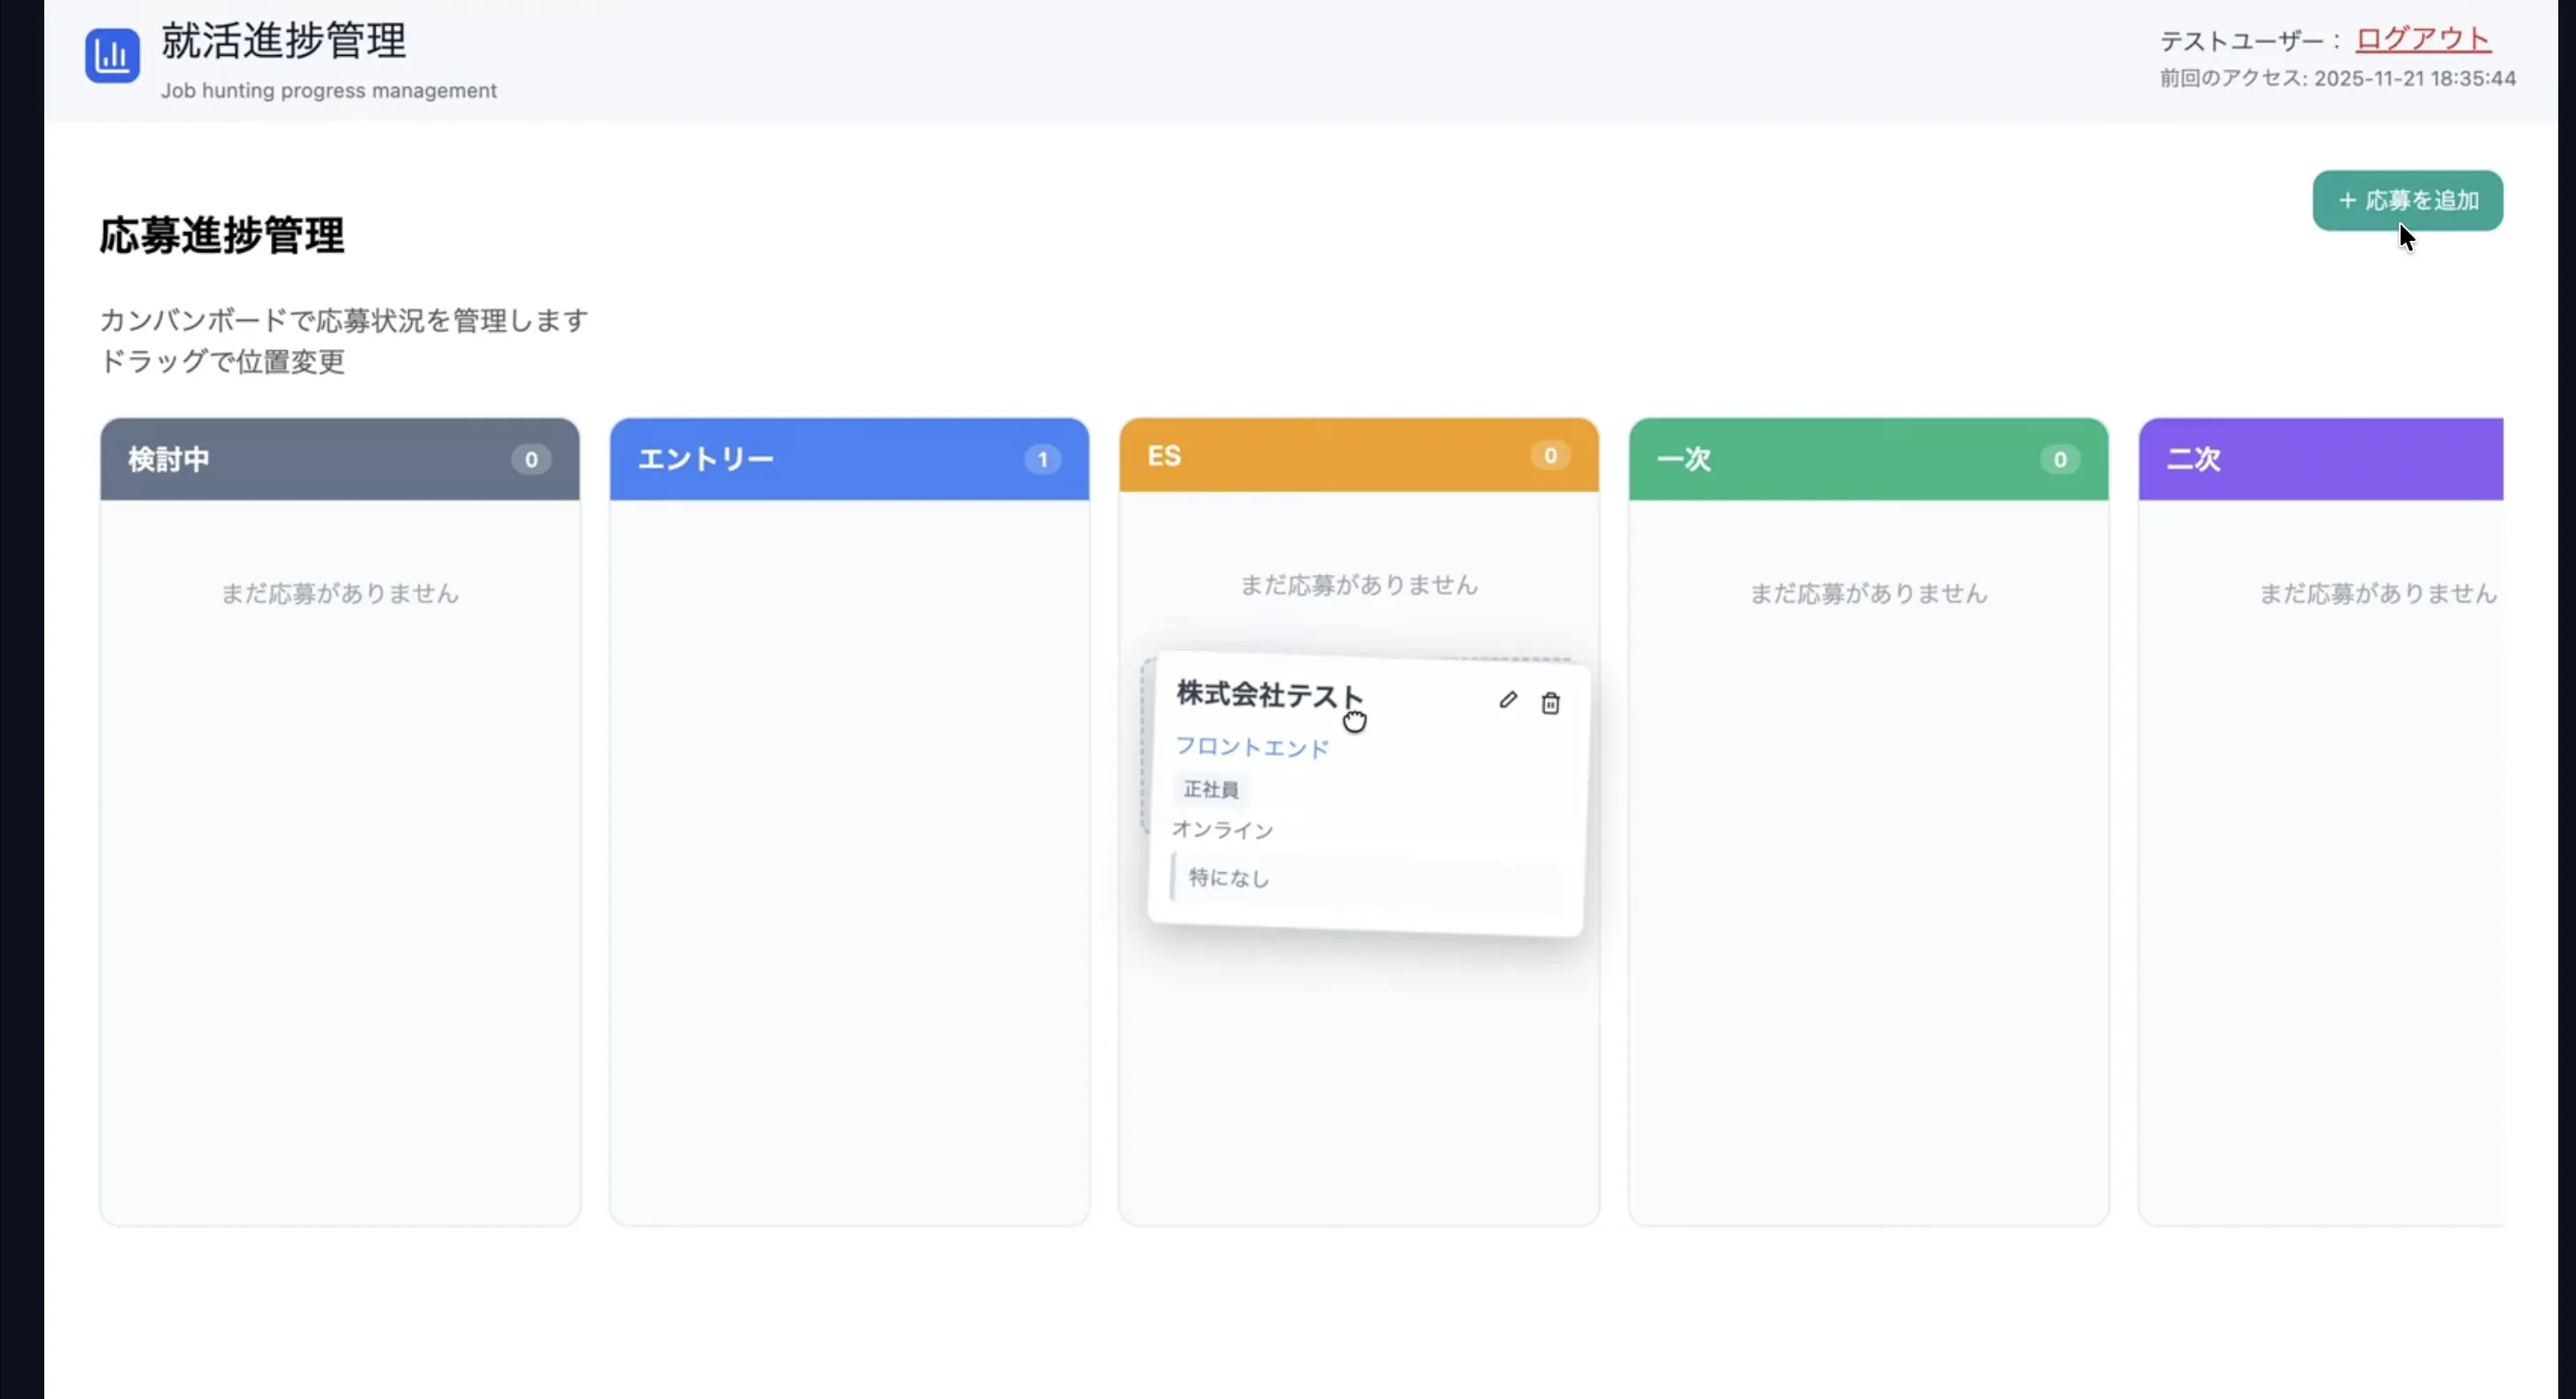Image resolution: width=2576 pixels, height=1399 pixels.
Task: Click the count badge in 一次 column
Action: 2059,460
